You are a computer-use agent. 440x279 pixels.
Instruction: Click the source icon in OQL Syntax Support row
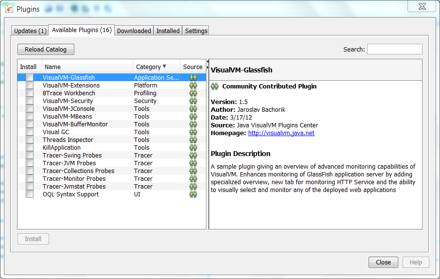click(193, 194)
